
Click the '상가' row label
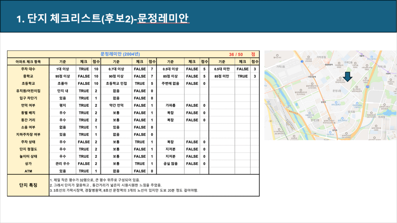(x=28, y=164)
